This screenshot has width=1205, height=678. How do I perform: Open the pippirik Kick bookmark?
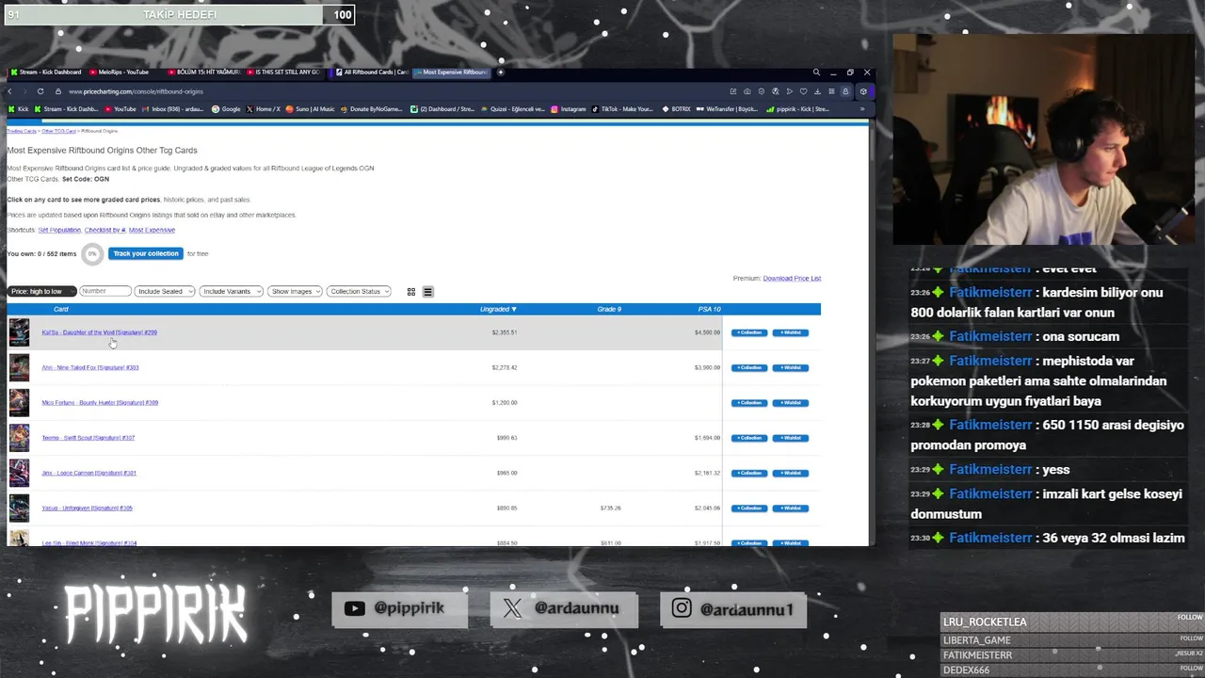797,109
